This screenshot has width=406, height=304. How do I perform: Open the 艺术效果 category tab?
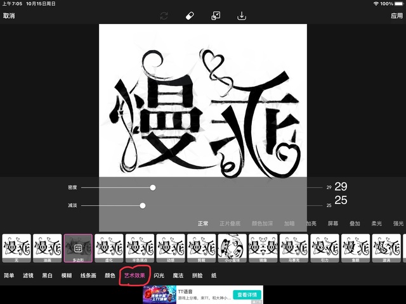(x=134, y=275)
